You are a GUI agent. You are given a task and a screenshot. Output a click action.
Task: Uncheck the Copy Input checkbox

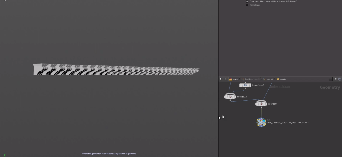[x=247, y=1]
